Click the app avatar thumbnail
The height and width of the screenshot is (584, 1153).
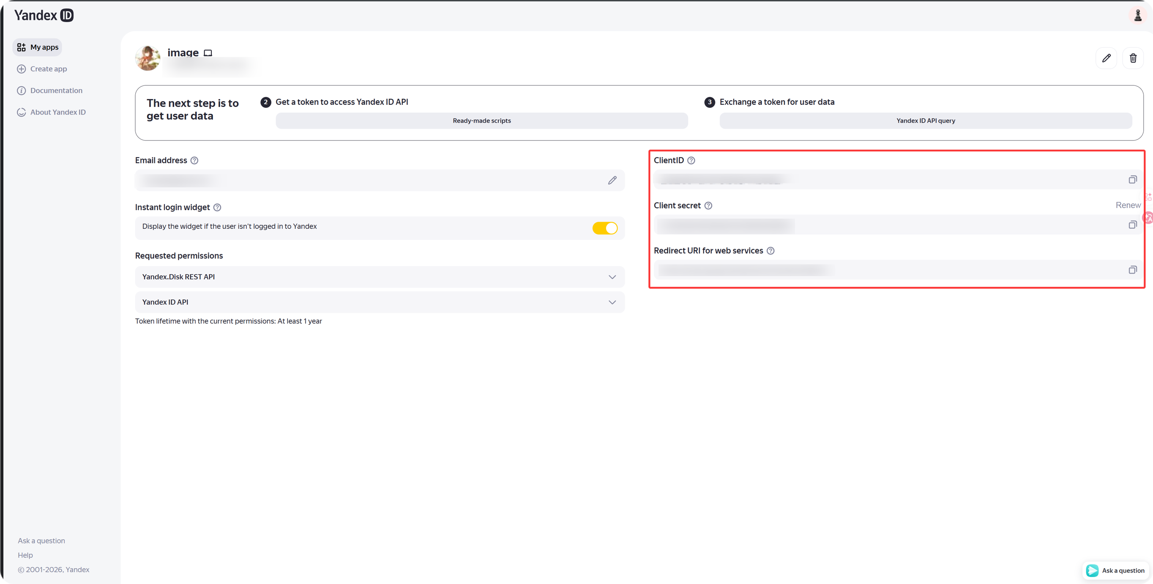click(x=148, y=58)
